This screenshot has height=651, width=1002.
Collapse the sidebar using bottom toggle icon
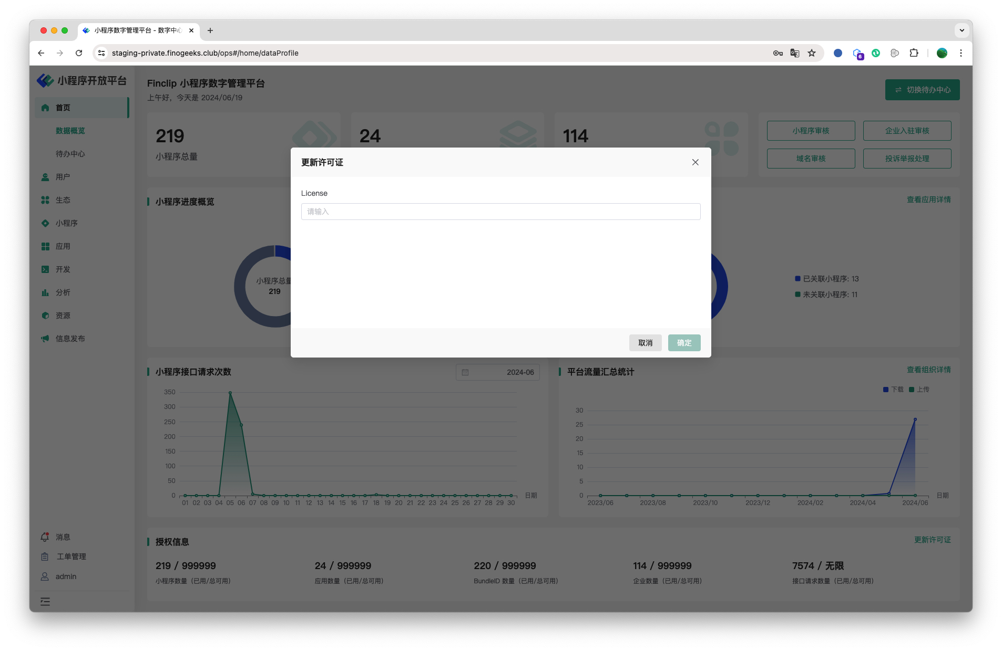click(45, 602)
